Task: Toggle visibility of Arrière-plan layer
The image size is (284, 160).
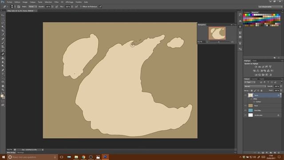Action: click(x=245, y=115)
